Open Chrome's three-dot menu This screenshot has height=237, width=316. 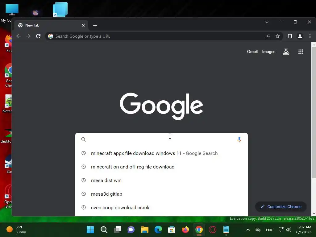tap(310, 36)
